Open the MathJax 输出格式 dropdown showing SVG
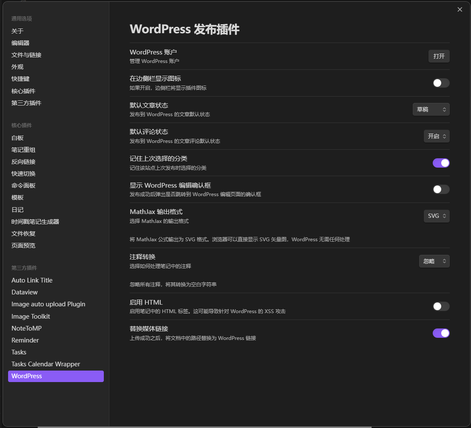Viewport: 471px width, 428px height. (437, 216)
